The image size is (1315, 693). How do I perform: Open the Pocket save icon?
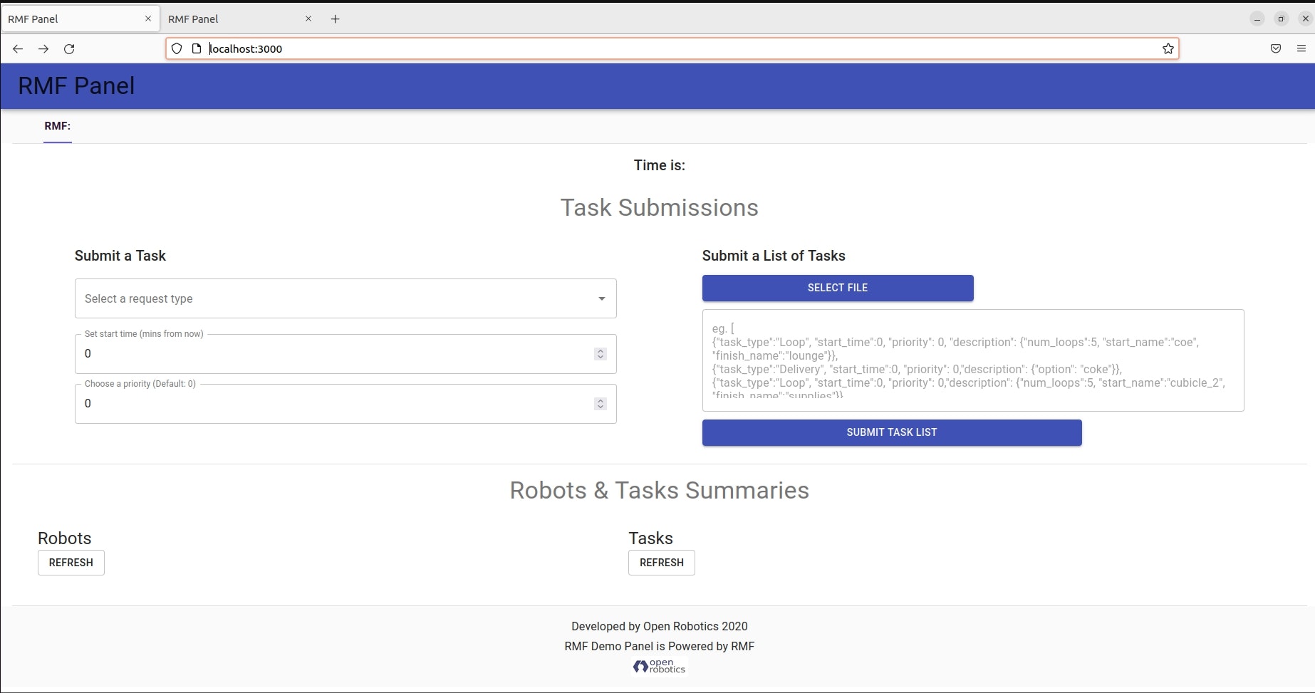tap(1276, 48)
